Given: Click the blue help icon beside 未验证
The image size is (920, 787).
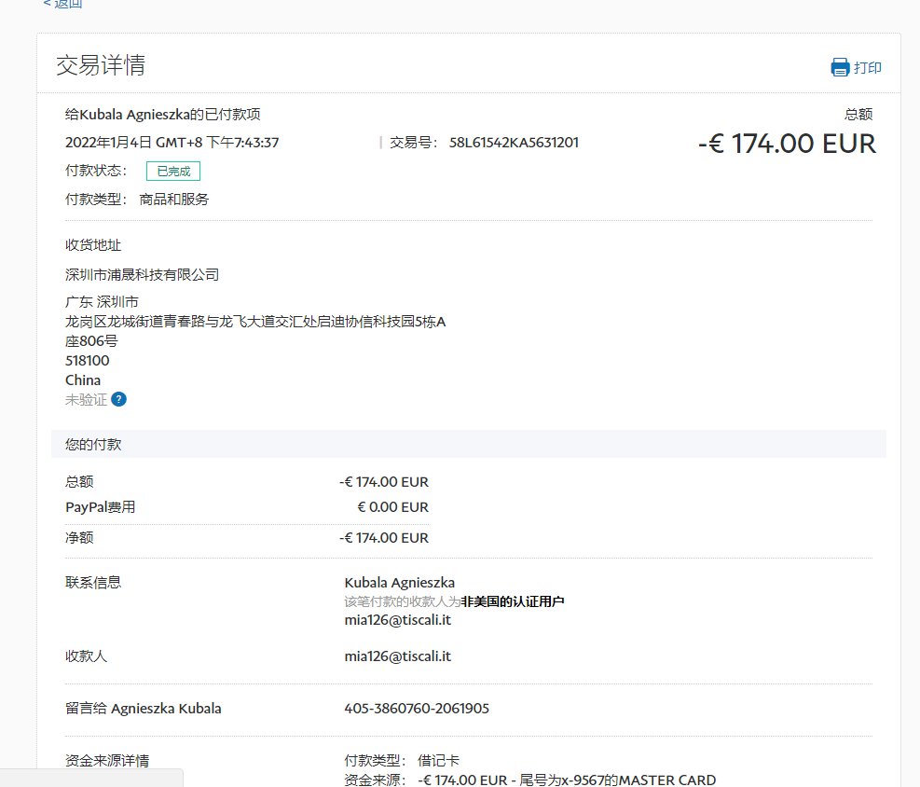Looking at the screenshot, I should 118,399.
